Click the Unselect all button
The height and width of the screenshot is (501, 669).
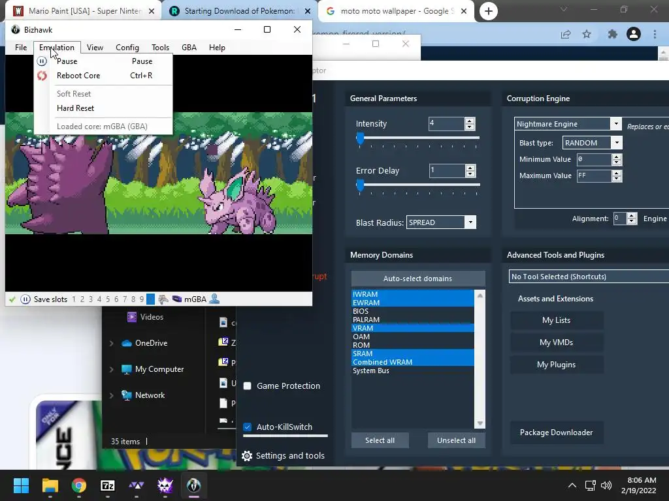pyautogui.click(x=457, y=440)
